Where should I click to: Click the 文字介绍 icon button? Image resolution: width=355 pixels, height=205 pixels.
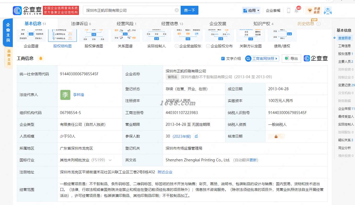pos(231,59)
